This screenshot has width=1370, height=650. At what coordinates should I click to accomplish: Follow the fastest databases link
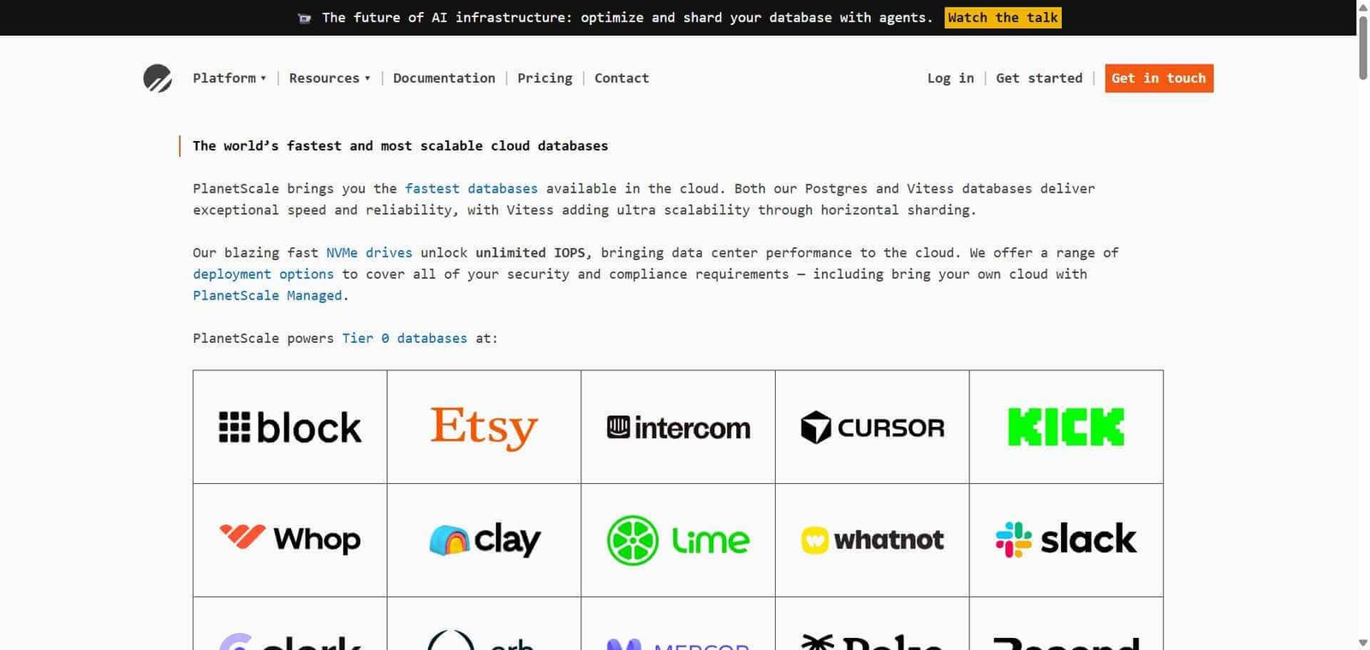[x=471, y=188]
